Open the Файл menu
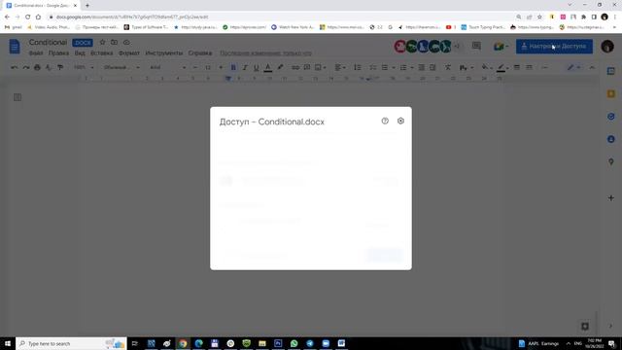 [36, 53]
